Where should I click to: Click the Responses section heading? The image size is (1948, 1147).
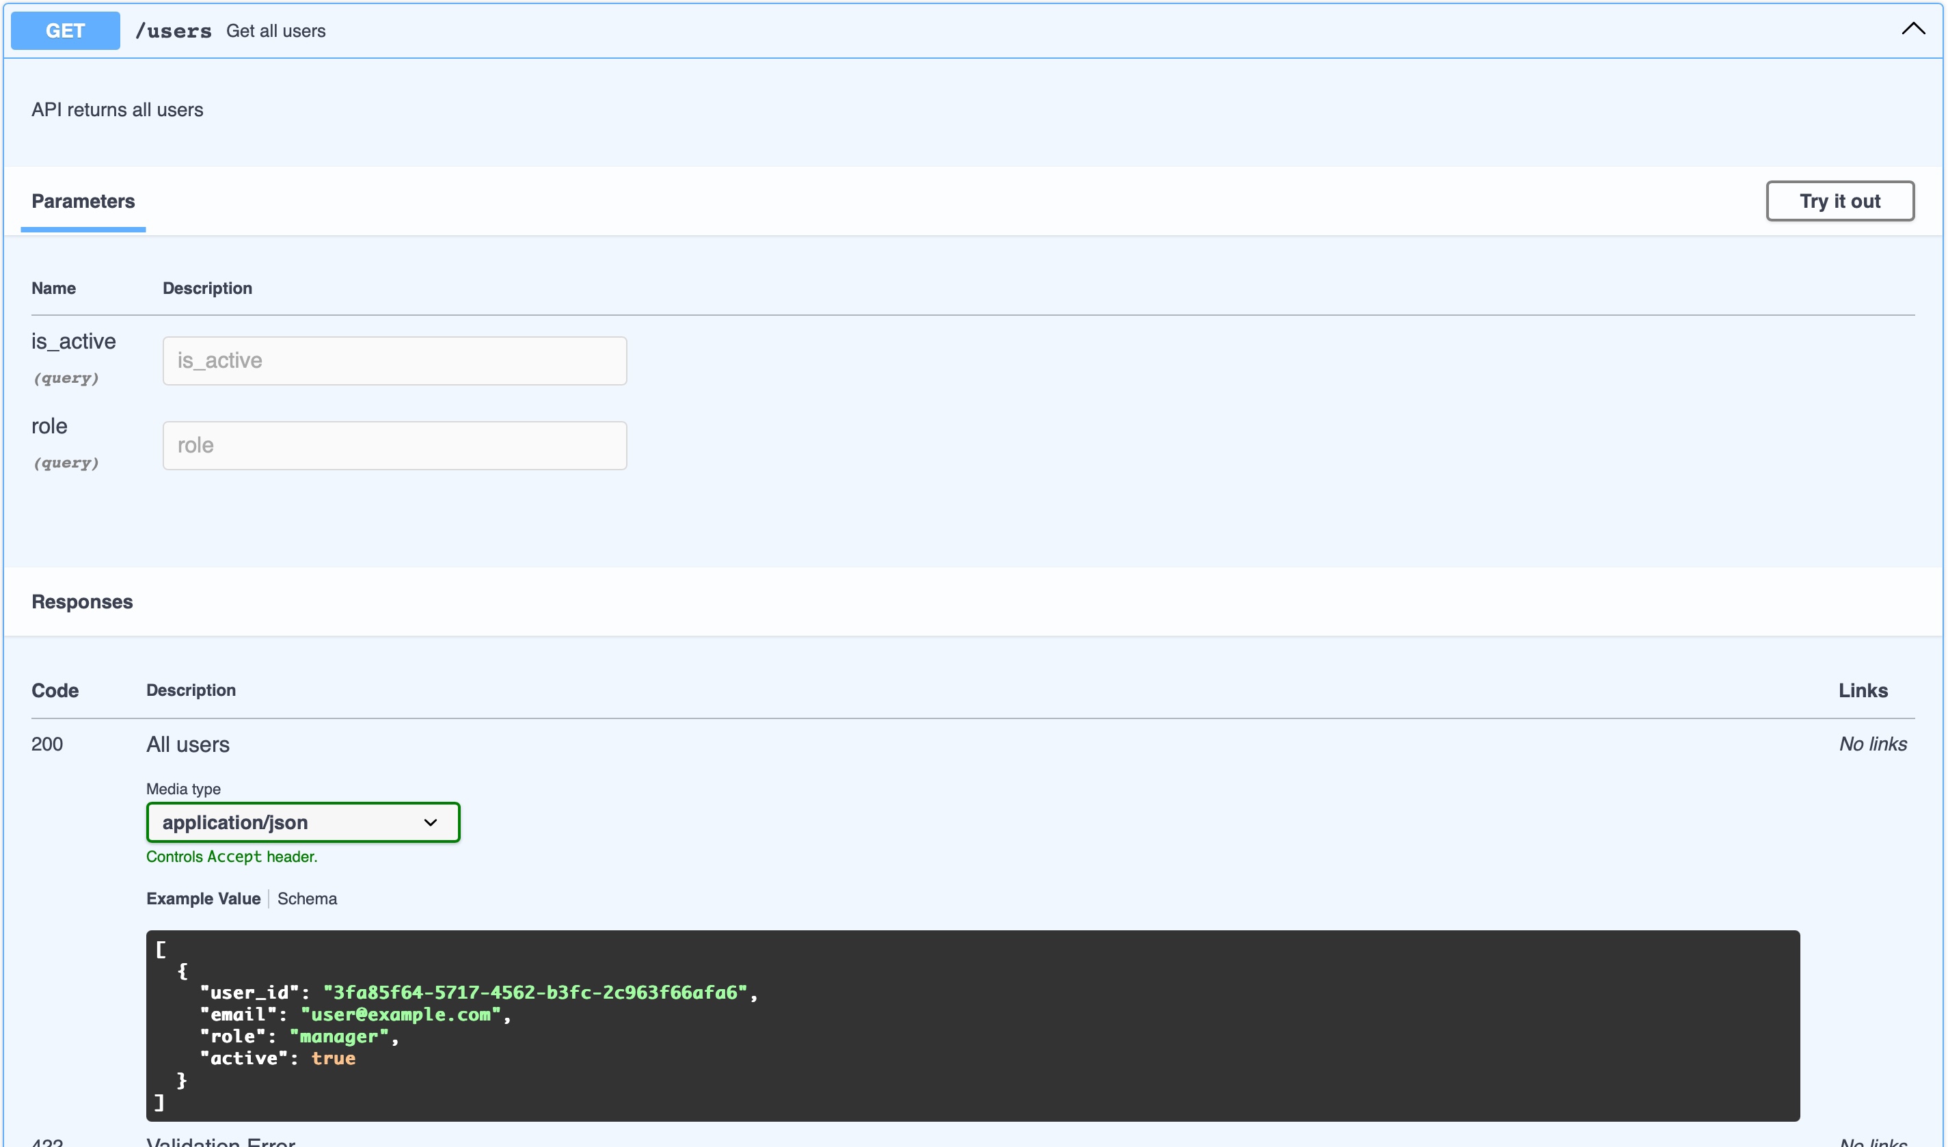click(x=82, y=602)
